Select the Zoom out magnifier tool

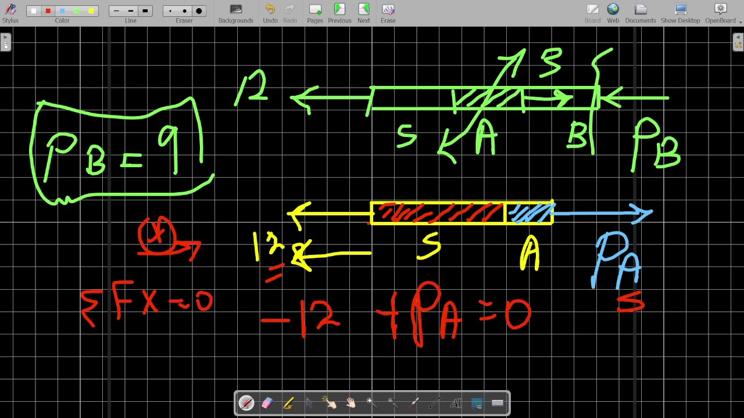[x=393, y=403]
